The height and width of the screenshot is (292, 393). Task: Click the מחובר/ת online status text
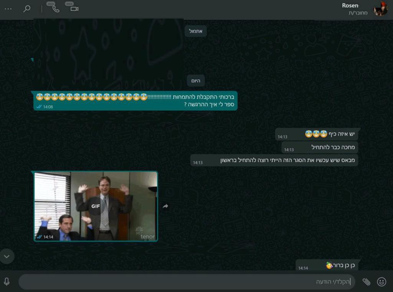(358, 13)
